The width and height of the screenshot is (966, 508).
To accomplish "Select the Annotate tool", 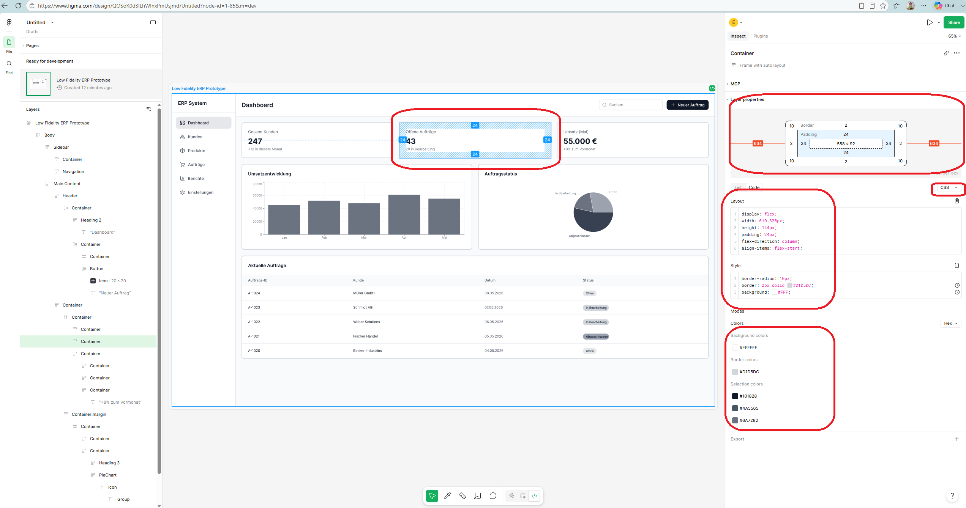I will (x=478, y=496).
